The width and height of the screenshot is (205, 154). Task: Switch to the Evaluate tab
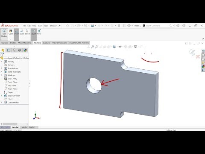[47, 43]
